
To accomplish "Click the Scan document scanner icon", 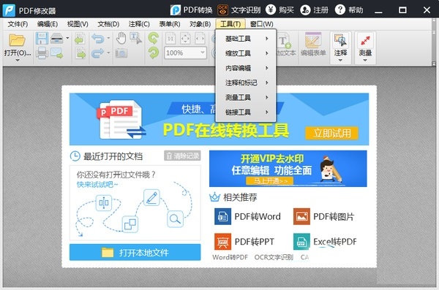I will [x=57, y=38].
